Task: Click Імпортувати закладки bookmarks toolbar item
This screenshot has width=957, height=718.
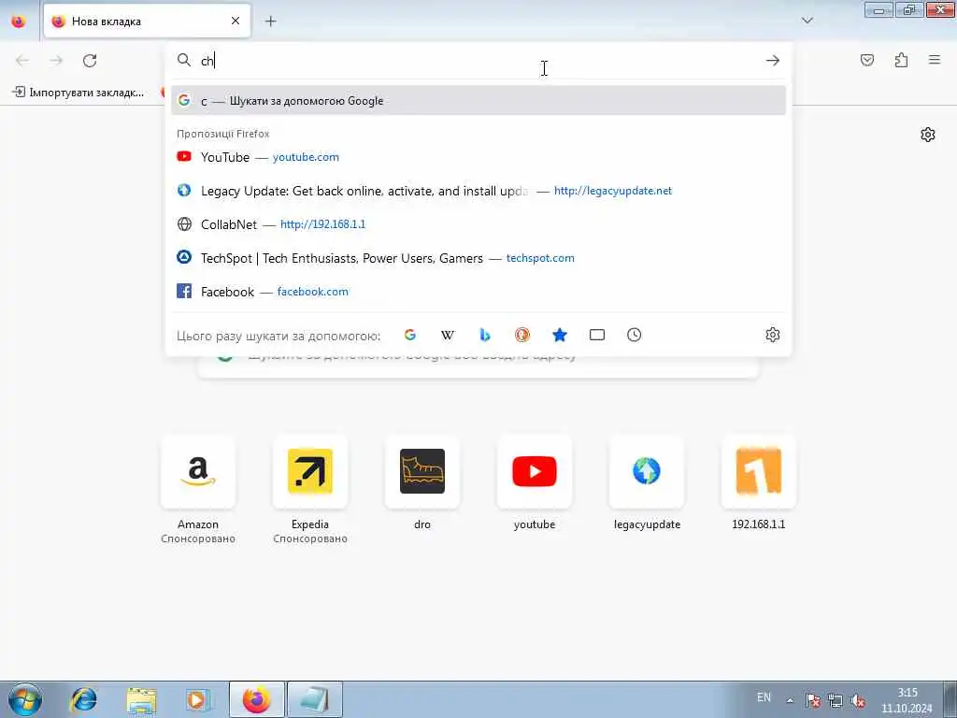Action: click(x=79, y=93)
